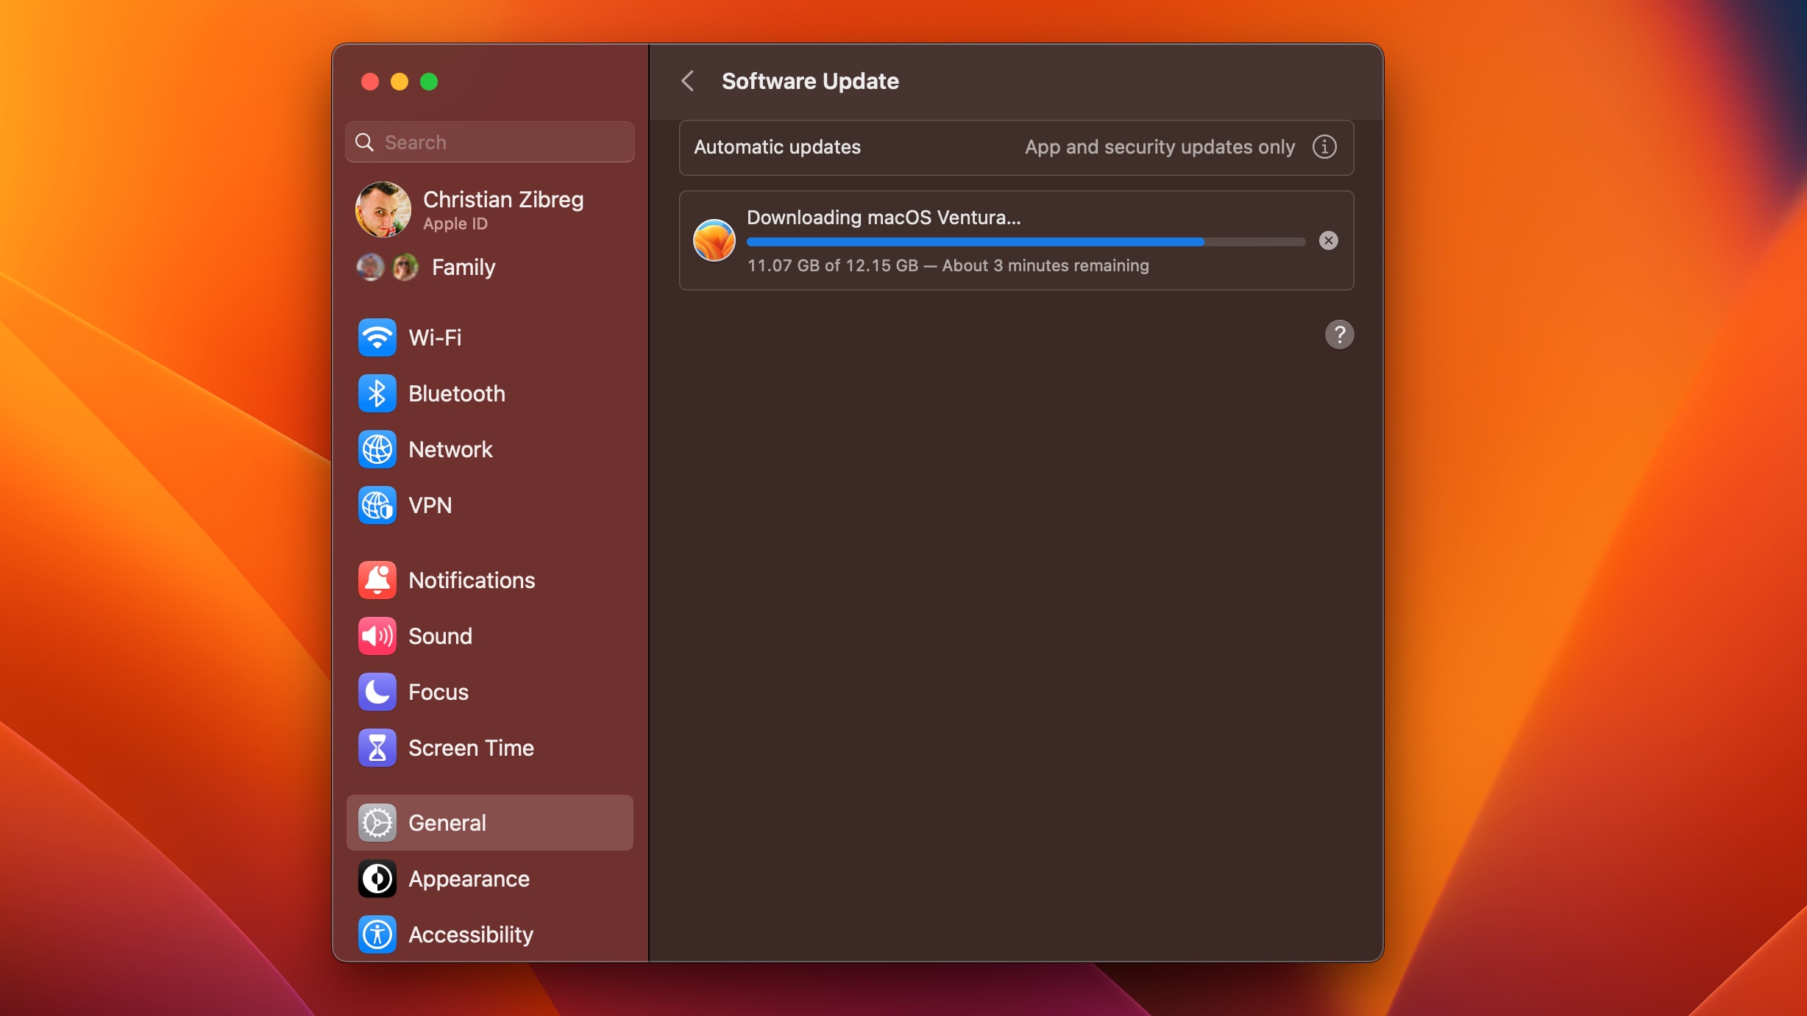Select the Family label in the sidebar
This screenshot has width=1807, height=1016.
pyautogui.click(x=464, y=267)
